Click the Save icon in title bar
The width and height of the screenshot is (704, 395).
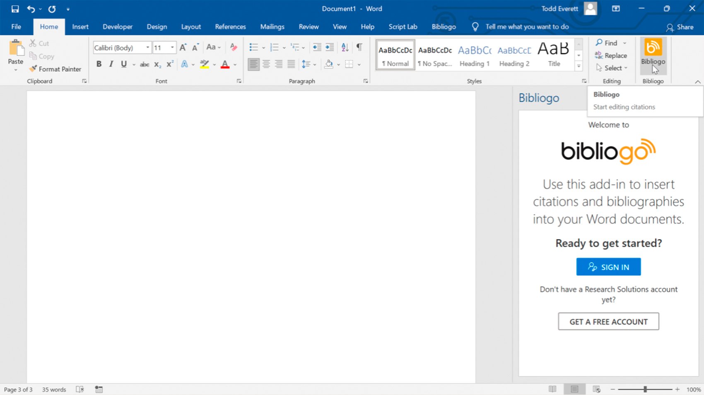pyautogui.click(x=15, y=9)
